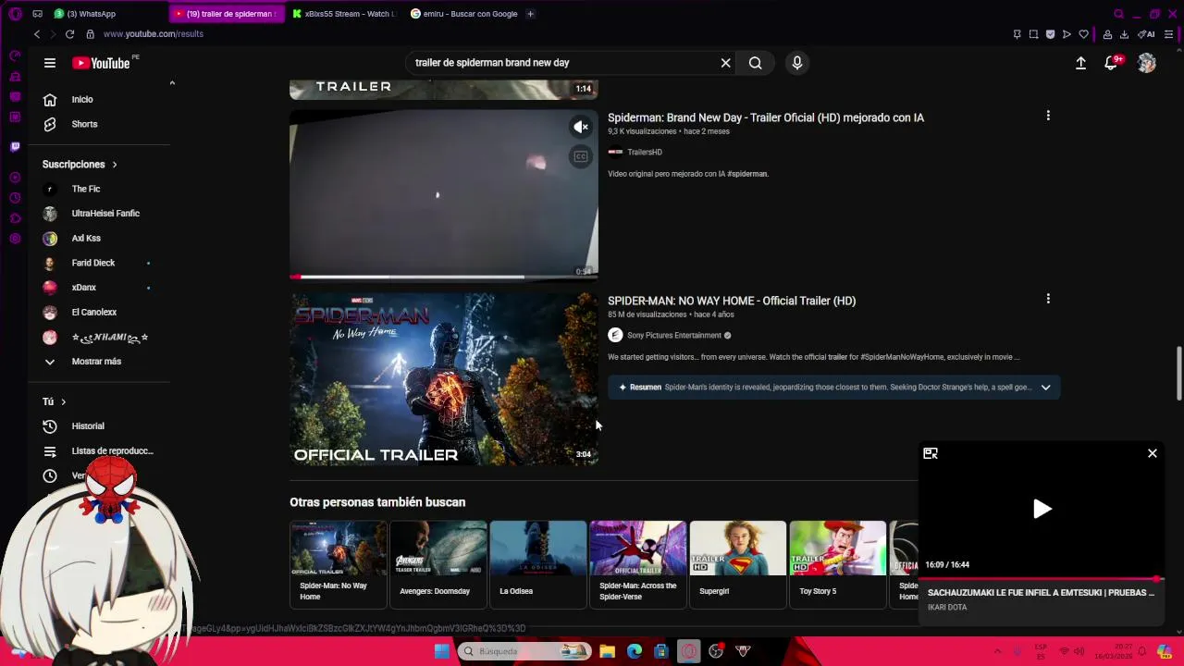Open Spiderman: Brand New Day trailer title
Screen dimensions: 1184x666
point(766,117)
